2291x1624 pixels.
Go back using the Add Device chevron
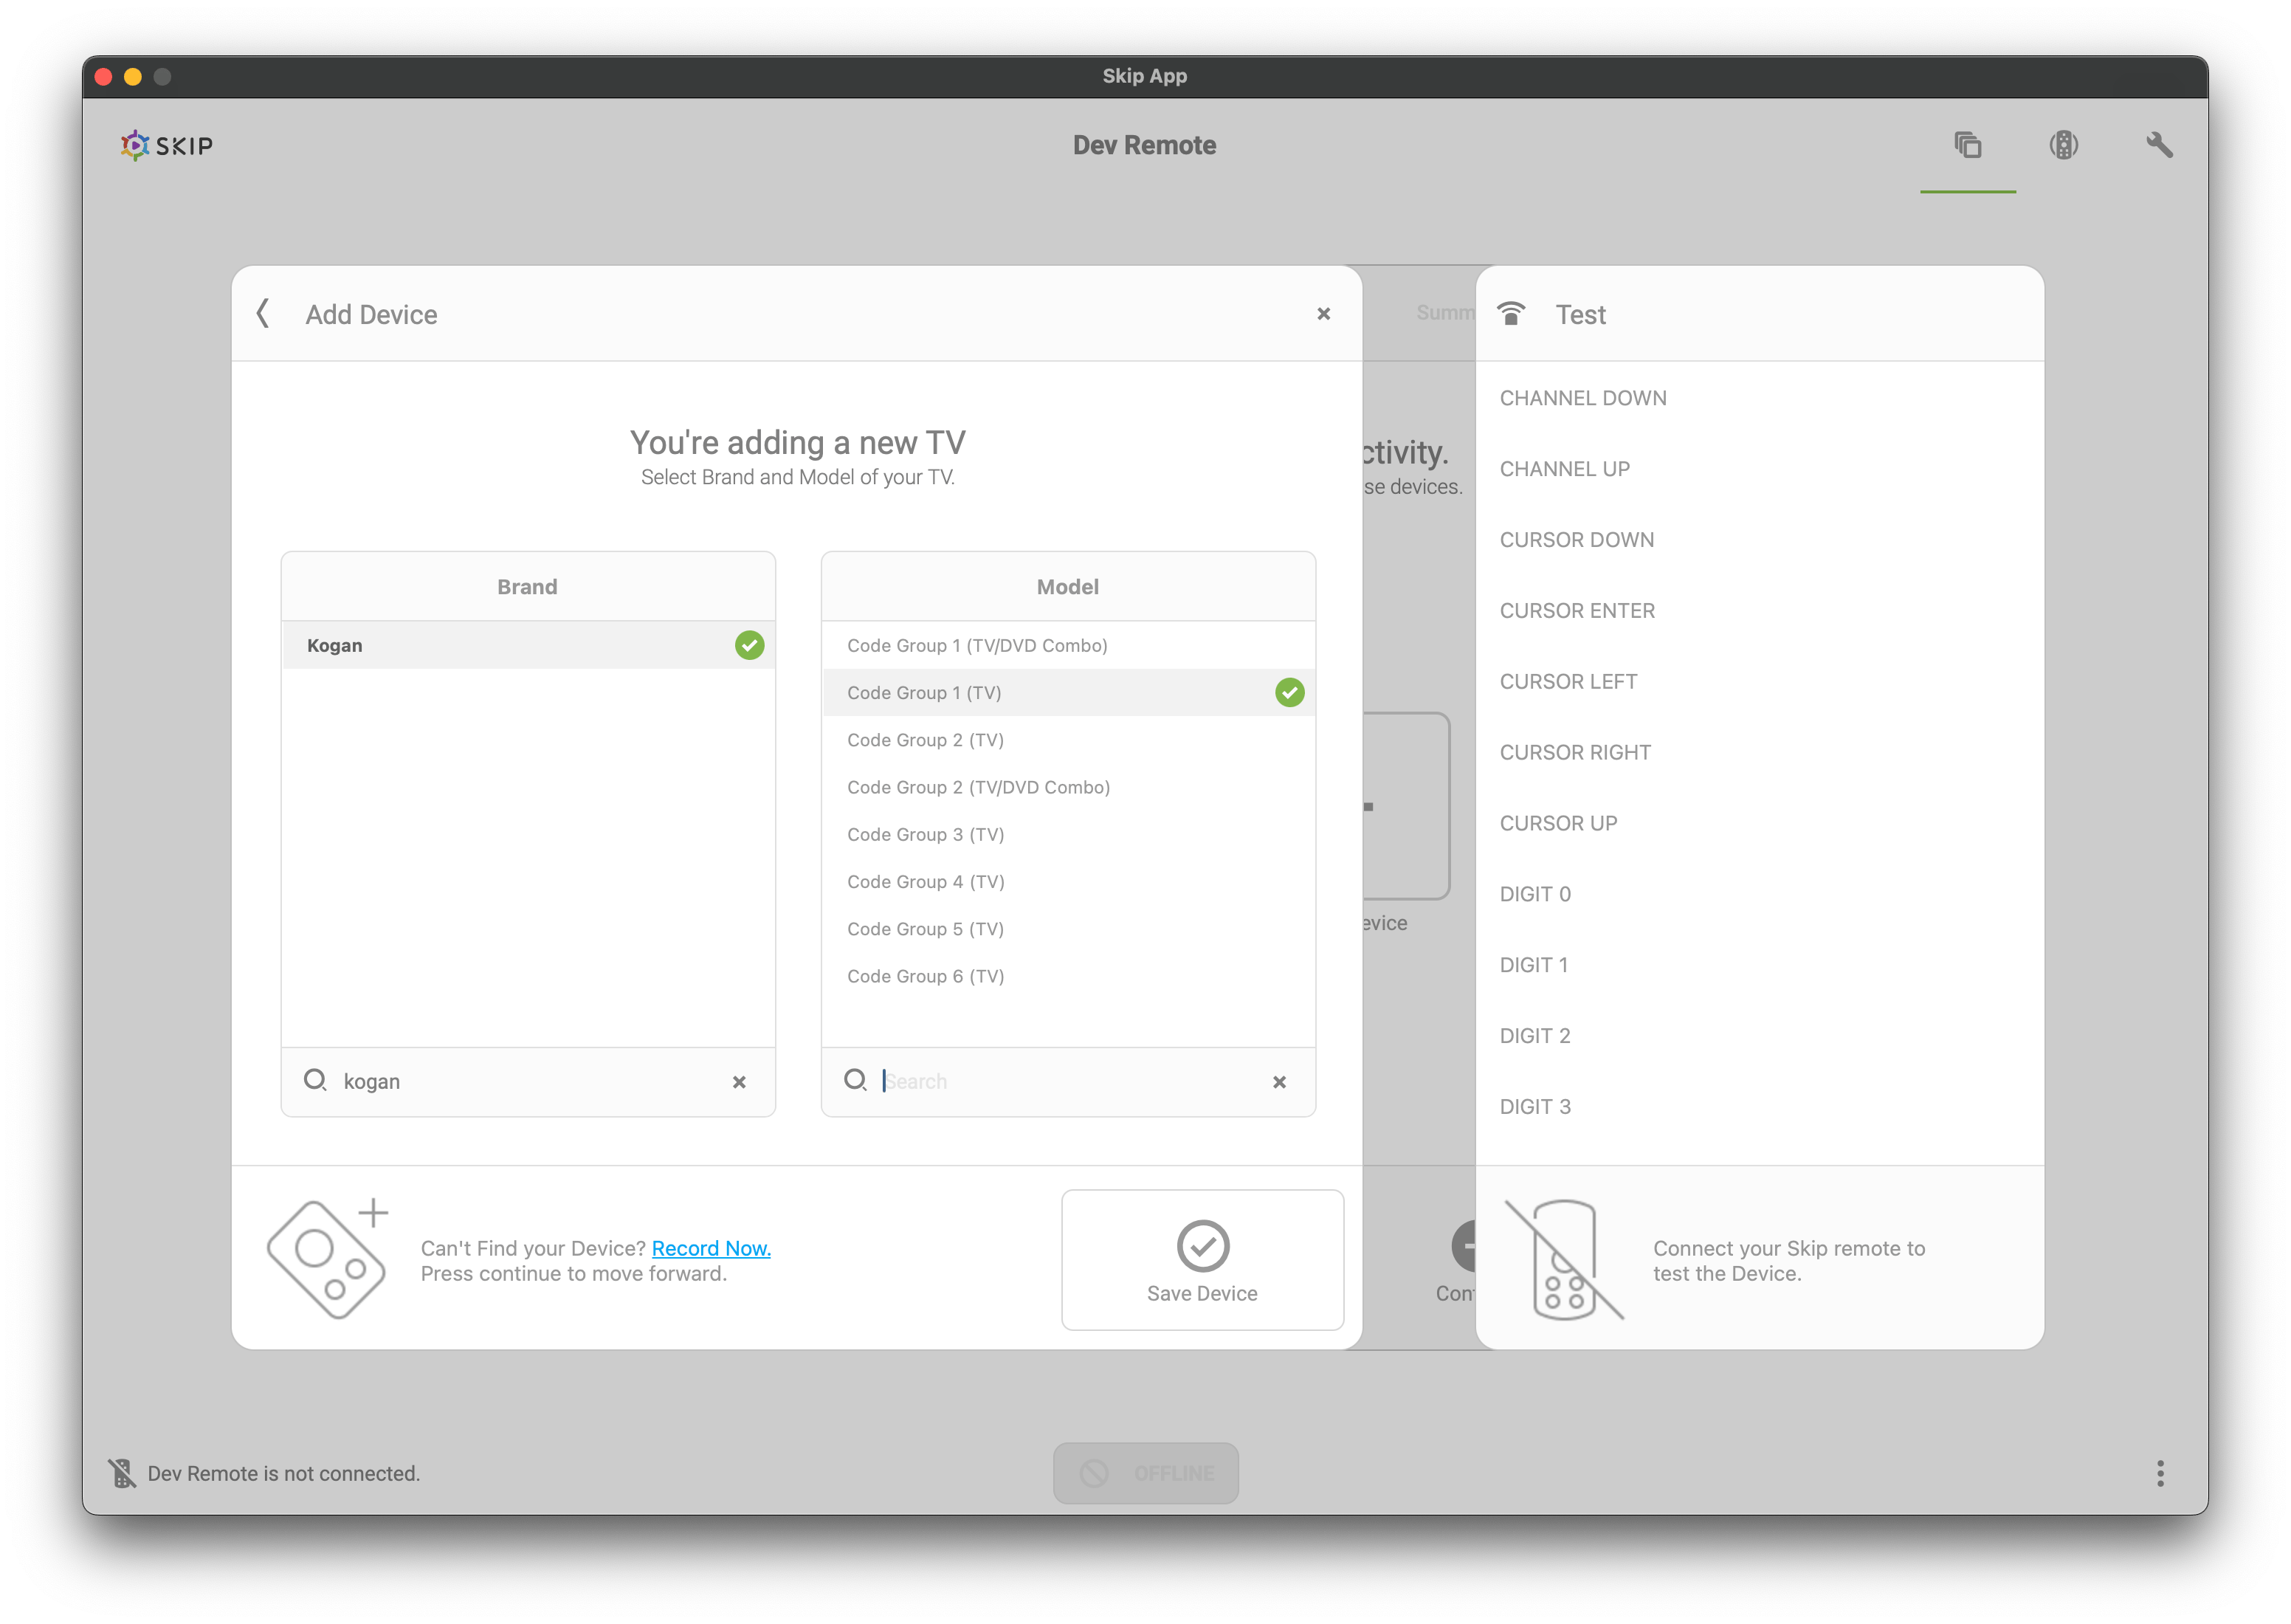(263, 314)
